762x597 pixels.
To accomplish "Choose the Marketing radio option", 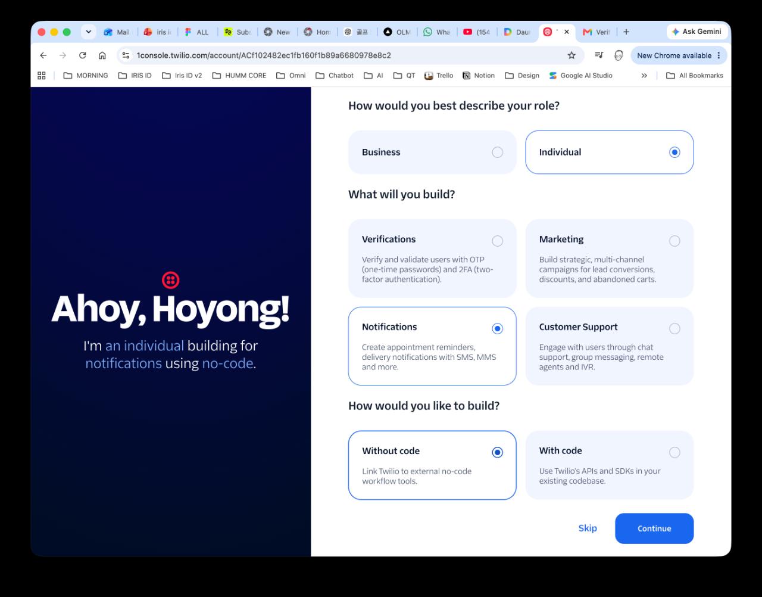I will click(x=674, y=241).
